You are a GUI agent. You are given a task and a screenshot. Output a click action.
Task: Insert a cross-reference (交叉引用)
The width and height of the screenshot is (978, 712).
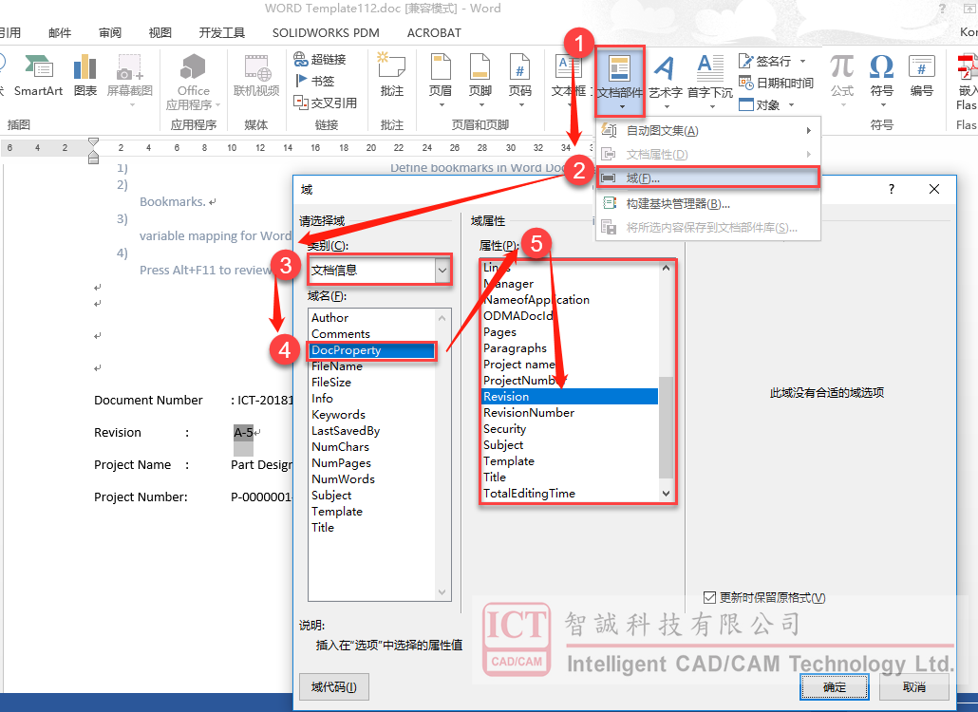325,103
